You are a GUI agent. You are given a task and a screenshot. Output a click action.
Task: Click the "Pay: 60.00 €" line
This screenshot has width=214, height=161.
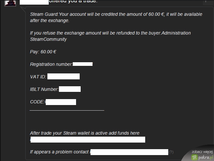coord(43,52)
